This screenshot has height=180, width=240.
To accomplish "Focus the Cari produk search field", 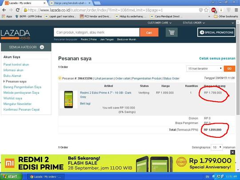I will click(x=96, y=32).
